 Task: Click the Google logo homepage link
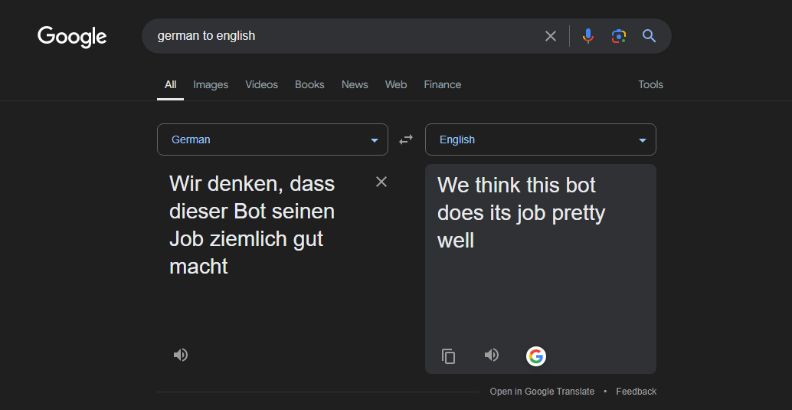point(72,36)
